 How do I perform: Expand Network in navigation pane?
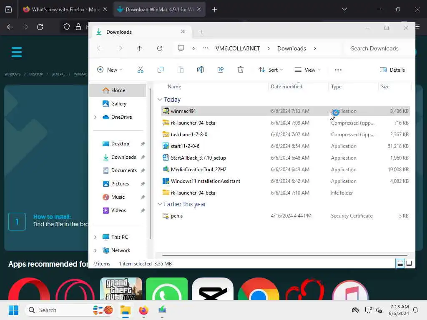point(95,250)
